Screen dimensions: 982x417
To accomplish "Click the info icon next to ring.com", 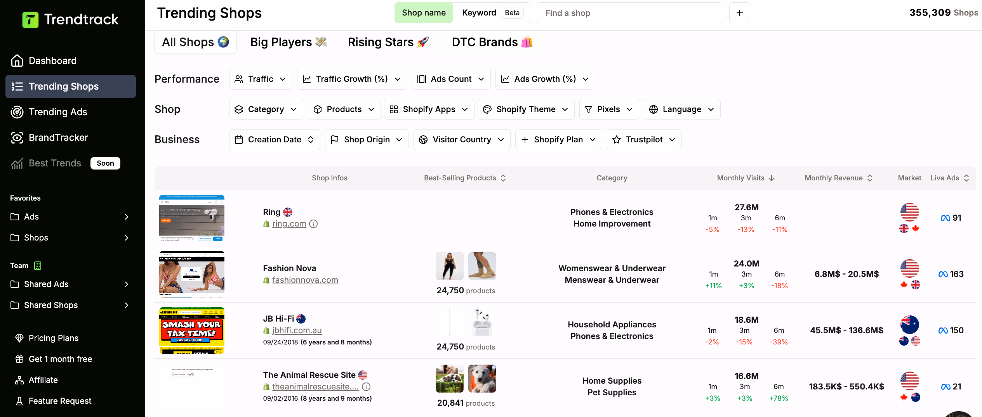I will 313,224.
